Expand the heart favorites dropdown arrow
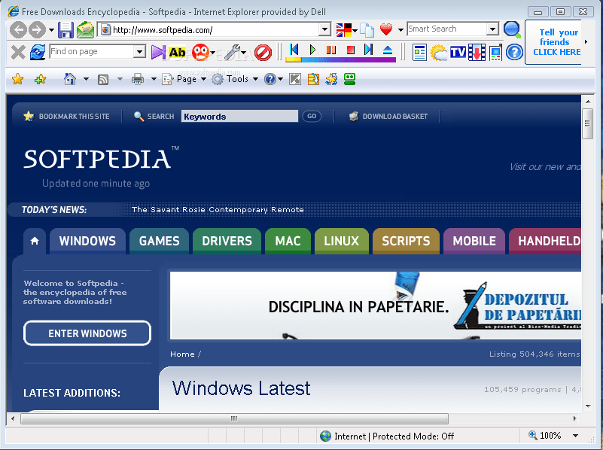Viewport: 603px width, 450px height. 400,29
